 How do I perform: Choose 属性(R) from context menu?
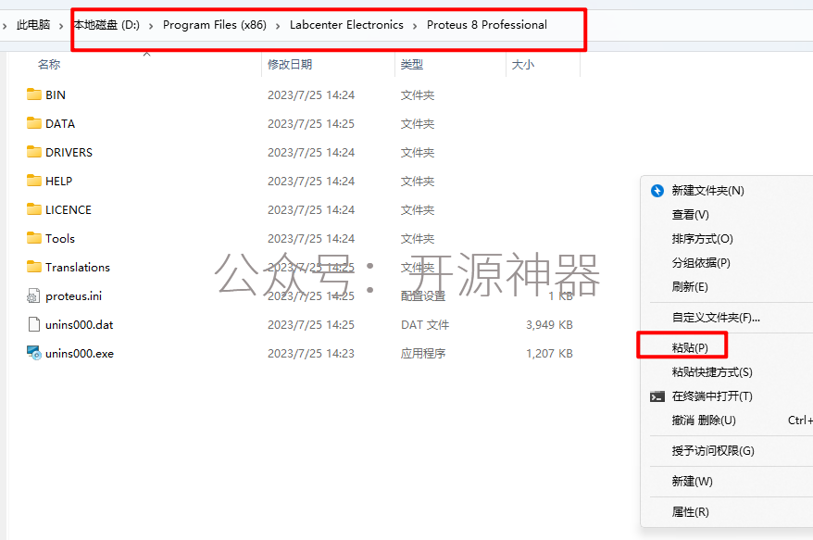pos(690,512)
